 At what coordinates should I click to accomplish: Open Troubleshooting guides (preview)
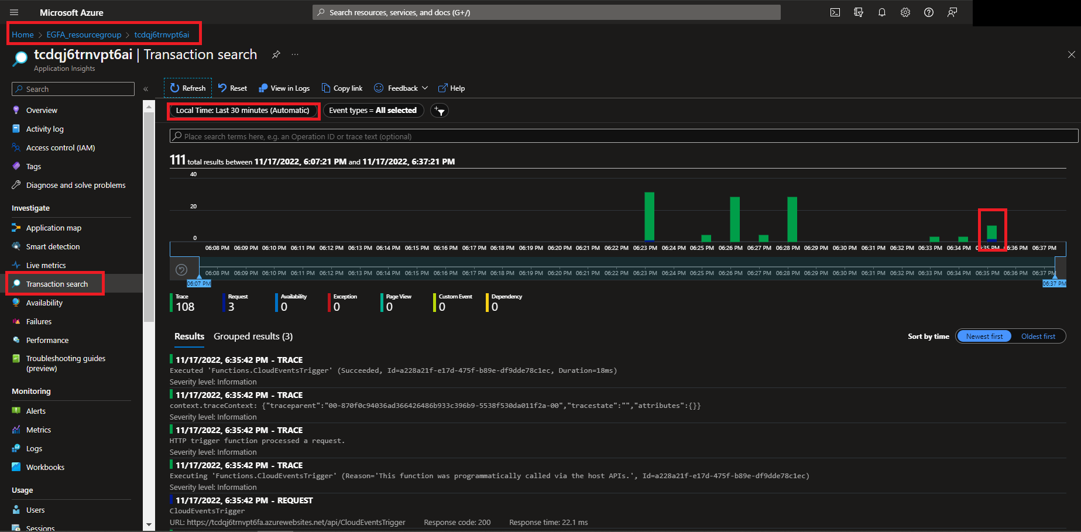(66, 363)
